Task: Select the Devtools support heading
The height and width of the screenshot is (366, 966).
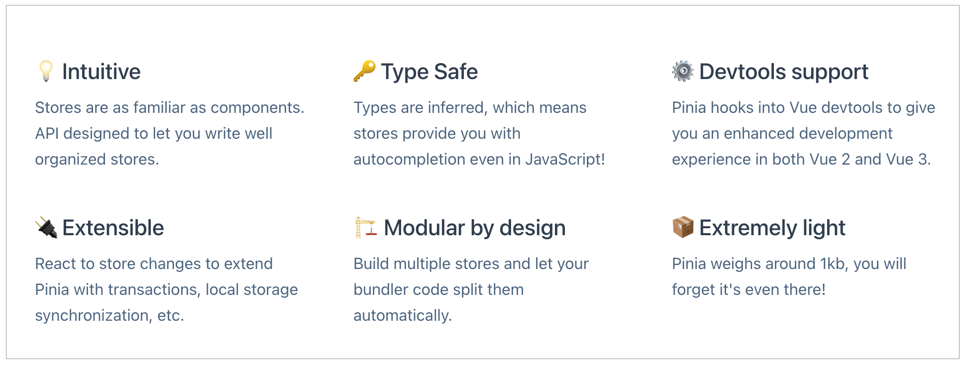Action: click(x=784, y=72)
